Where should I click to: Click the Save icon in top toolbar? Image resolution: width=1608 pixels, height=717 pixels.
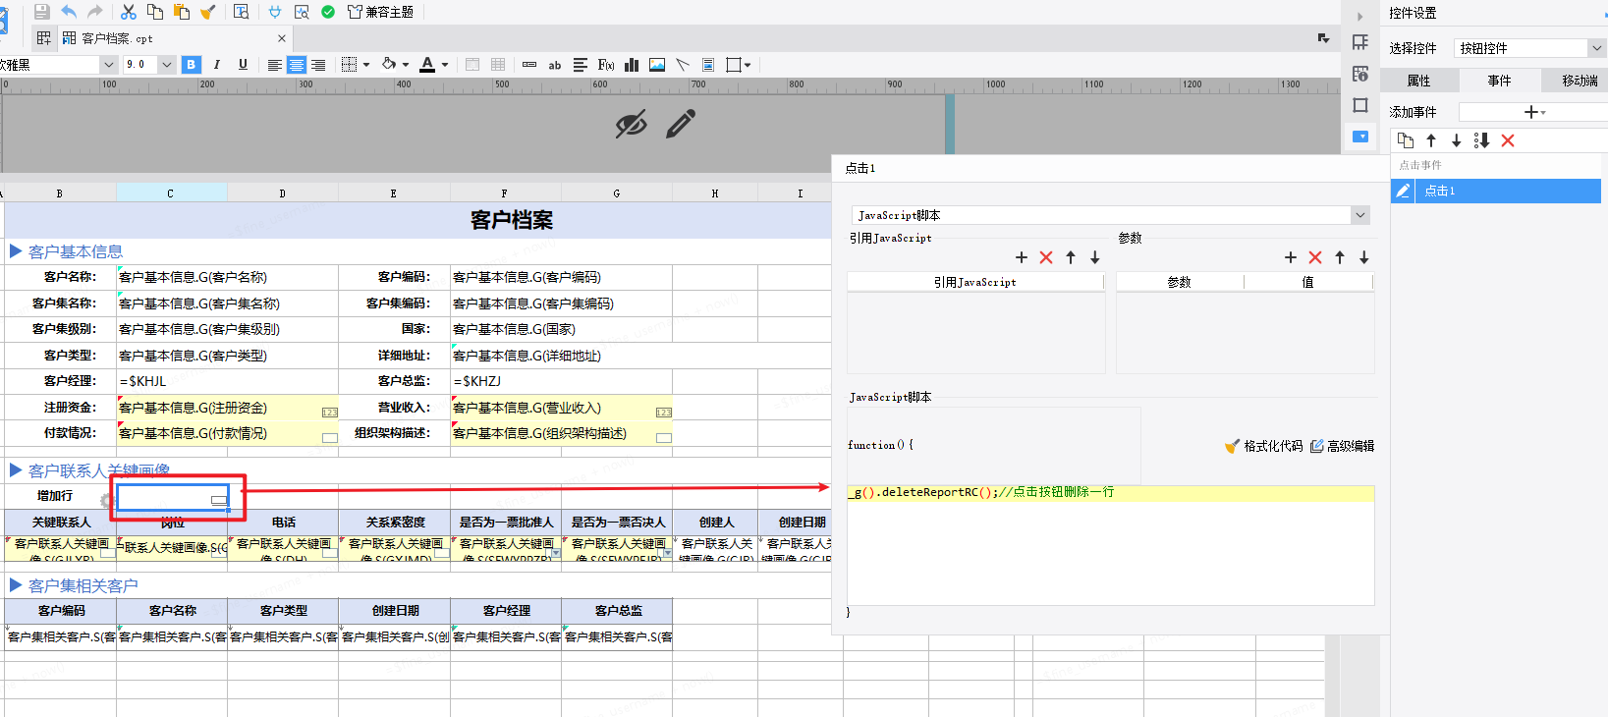(x=41, y=12)
